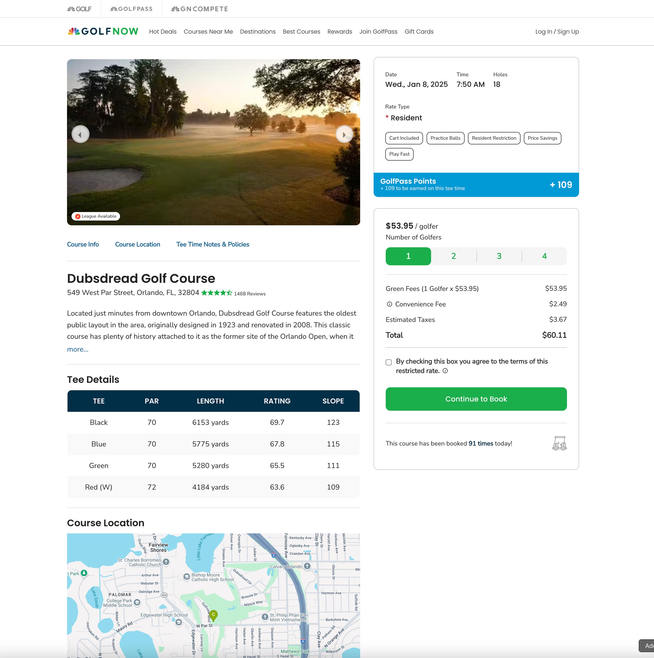
Task: Open the restricted rate info icon
Action: point(445,371)
